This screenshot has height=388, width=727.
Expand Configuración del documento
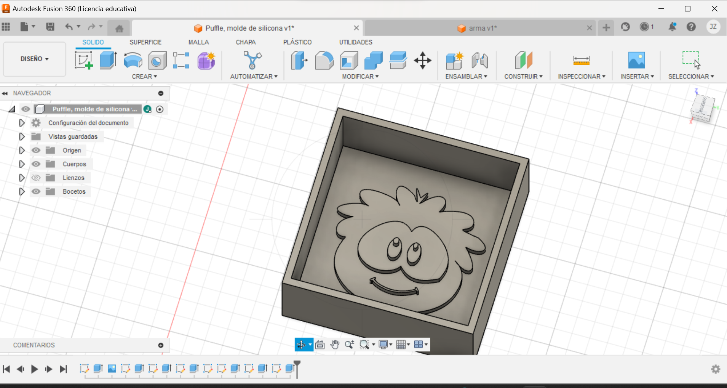[x=22, y=123]
